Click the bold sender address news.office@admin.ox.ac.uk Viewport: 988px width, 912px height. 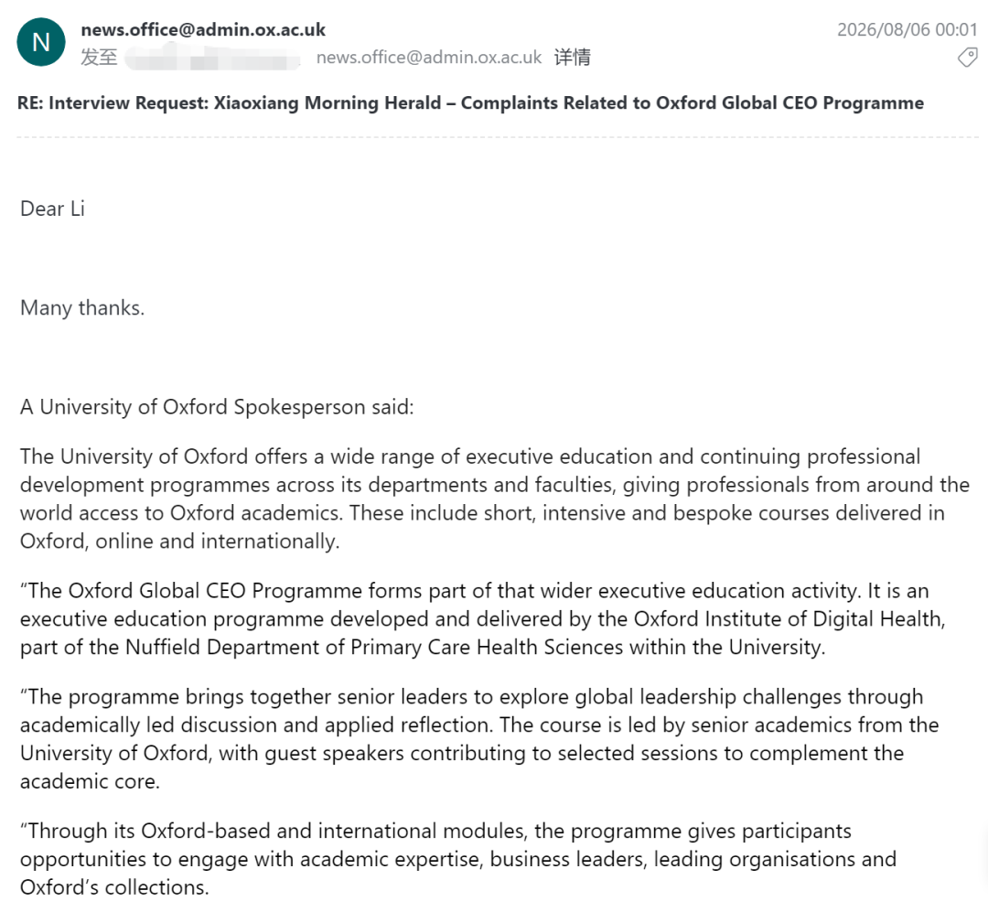click(x=203, y=29)
